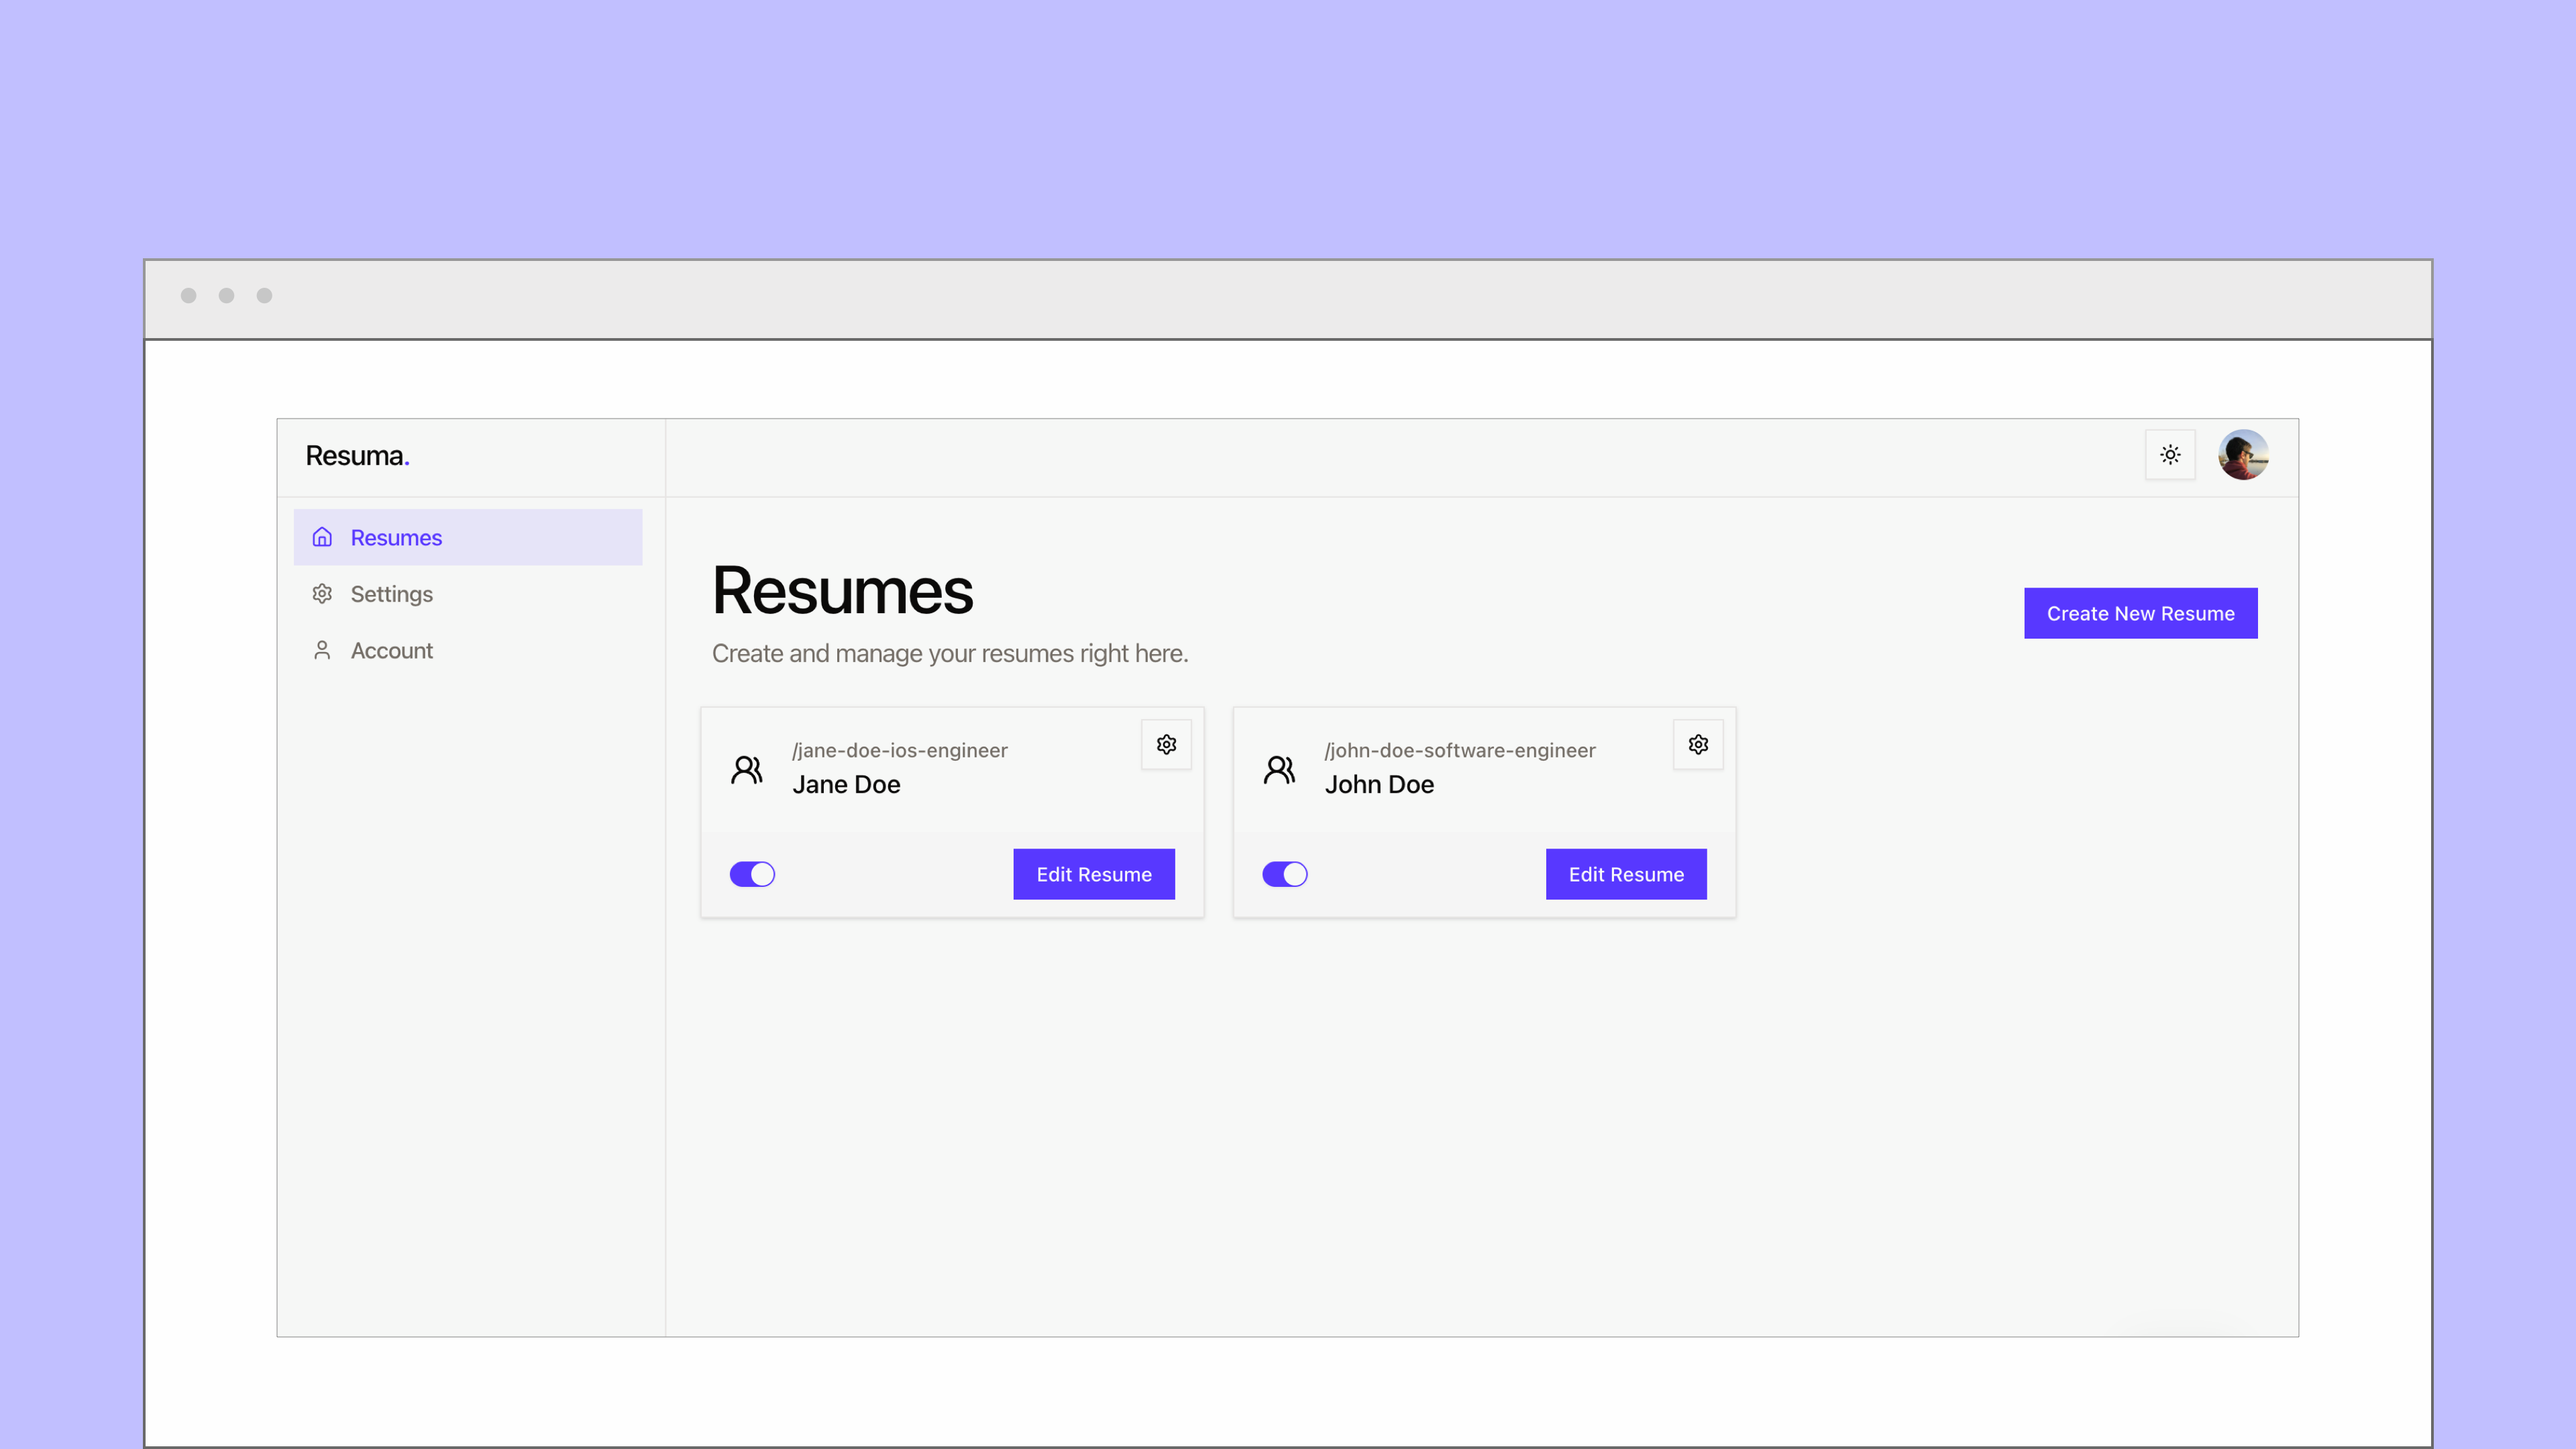This screenshot has height=1449, width=2576.
Task: Click the people icon on Jane Doe card
Action: click(747, 769)
